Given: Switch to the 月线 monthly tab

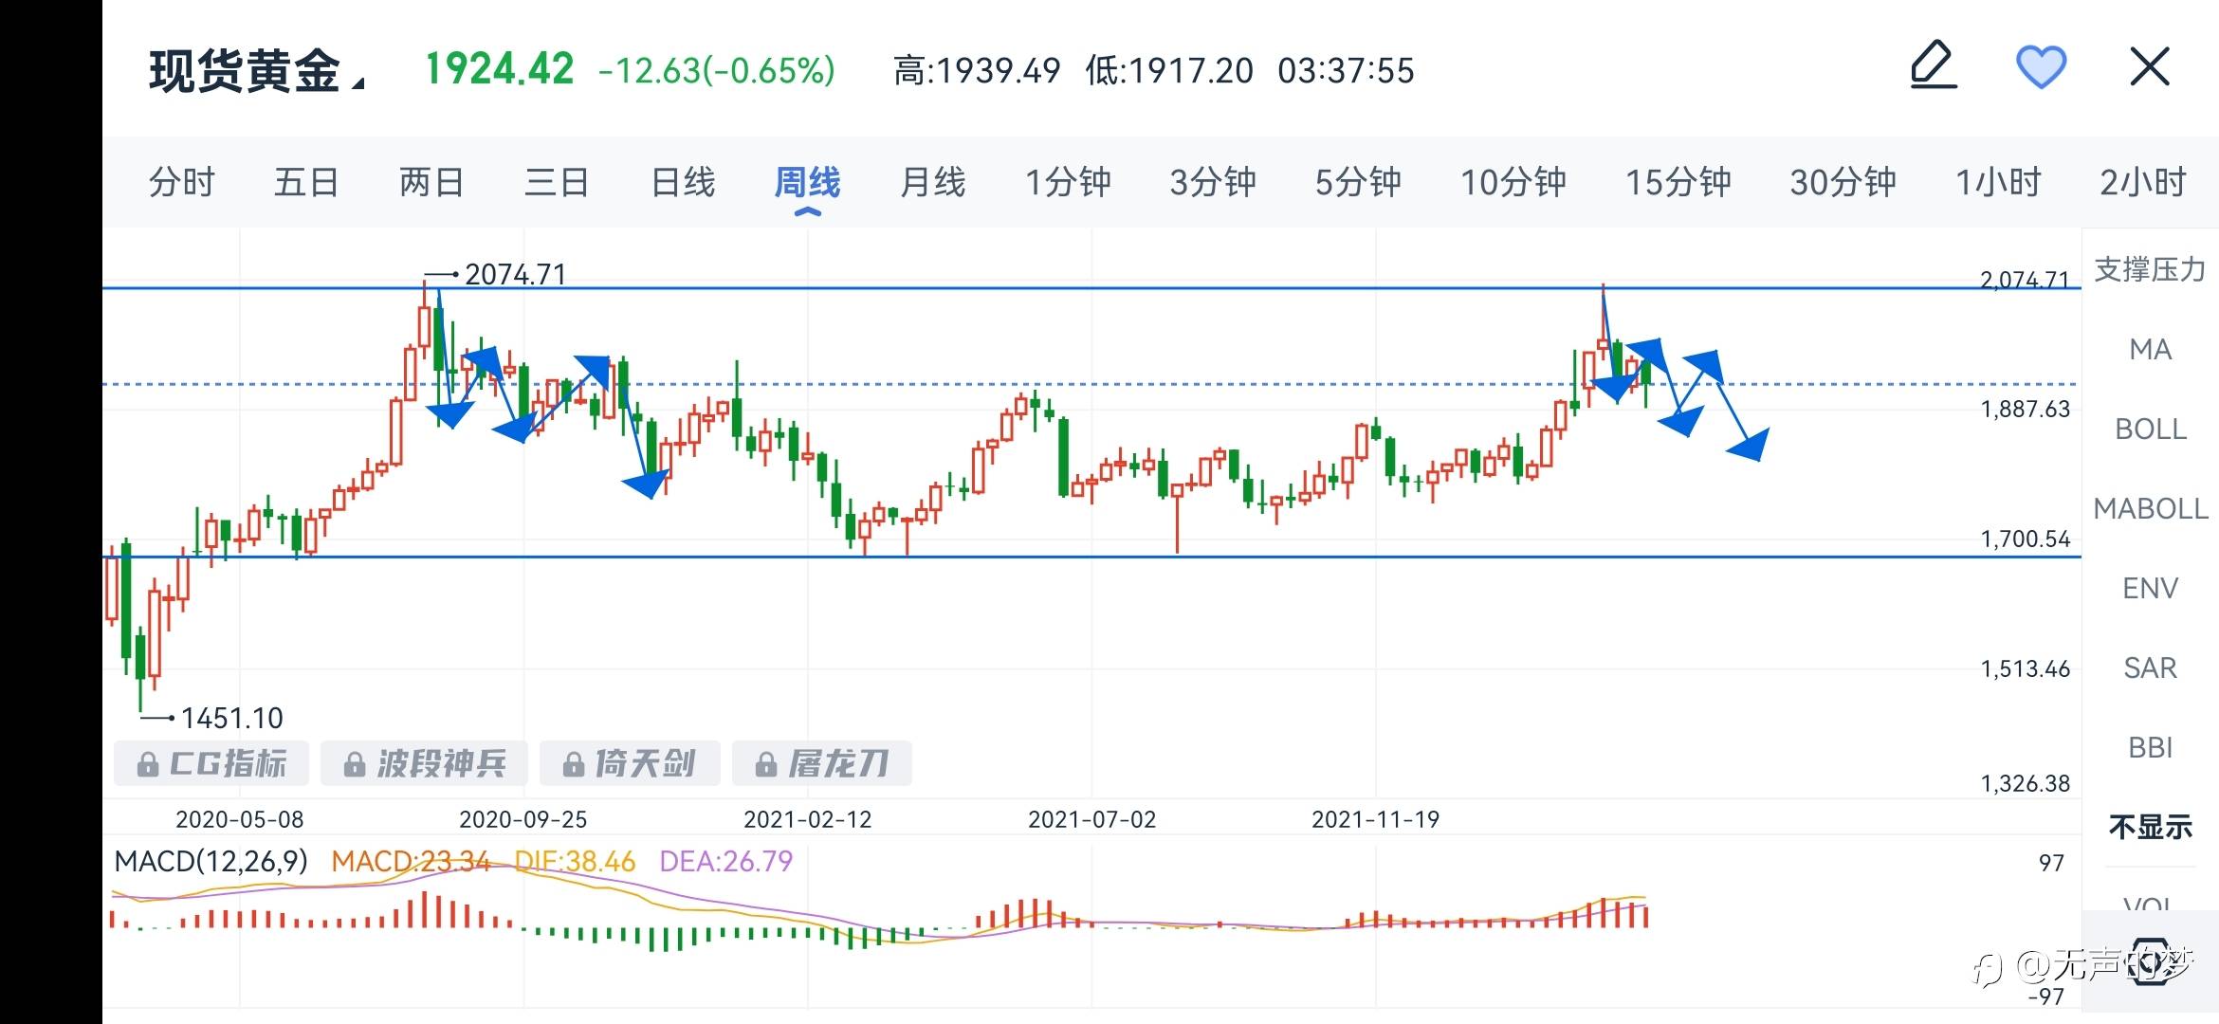Looking at the screenshot, I should pyautogui.click(x=932, y=182).
